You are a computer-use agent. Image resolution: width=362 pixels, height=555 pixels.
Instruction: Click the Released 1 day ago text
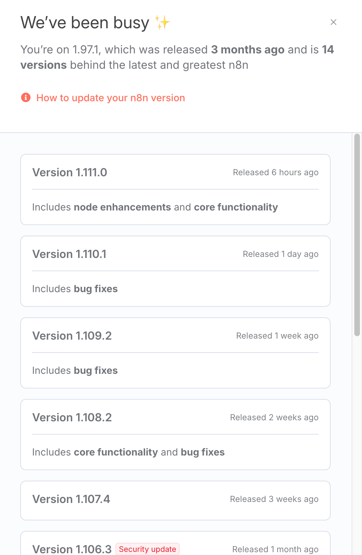pos(280,254)
